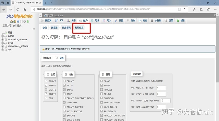This screenshot has width=219, height=121.
Task: Click the green reload navigation icon
Action: (x=28, y=22)
